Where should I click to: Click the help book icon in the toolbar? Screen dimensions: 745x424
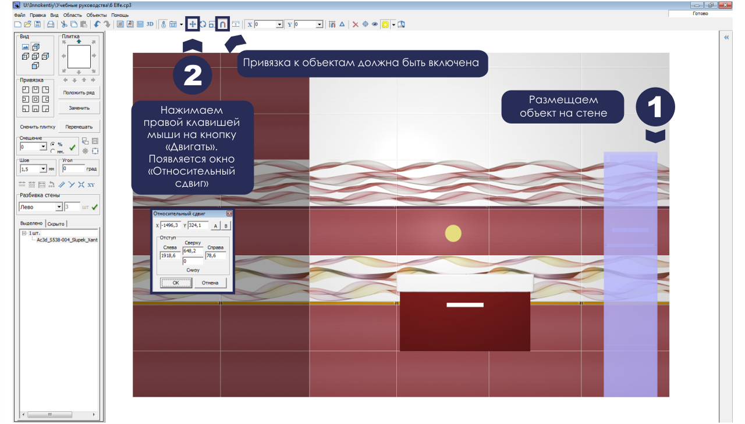pos(401,24)
